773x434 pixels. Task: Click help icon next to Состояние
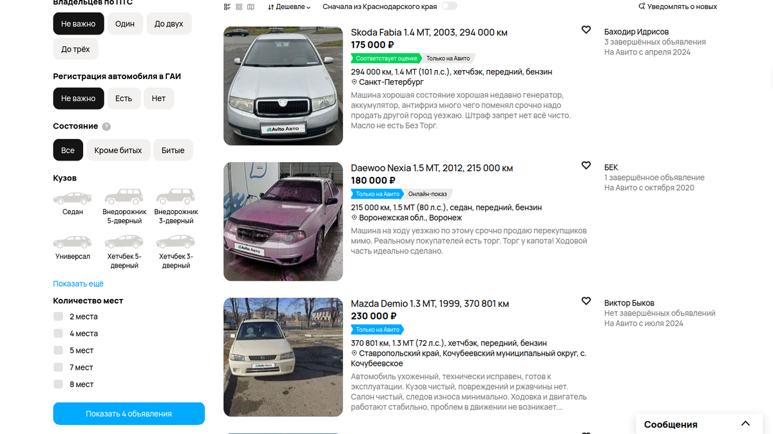[106, 127]
